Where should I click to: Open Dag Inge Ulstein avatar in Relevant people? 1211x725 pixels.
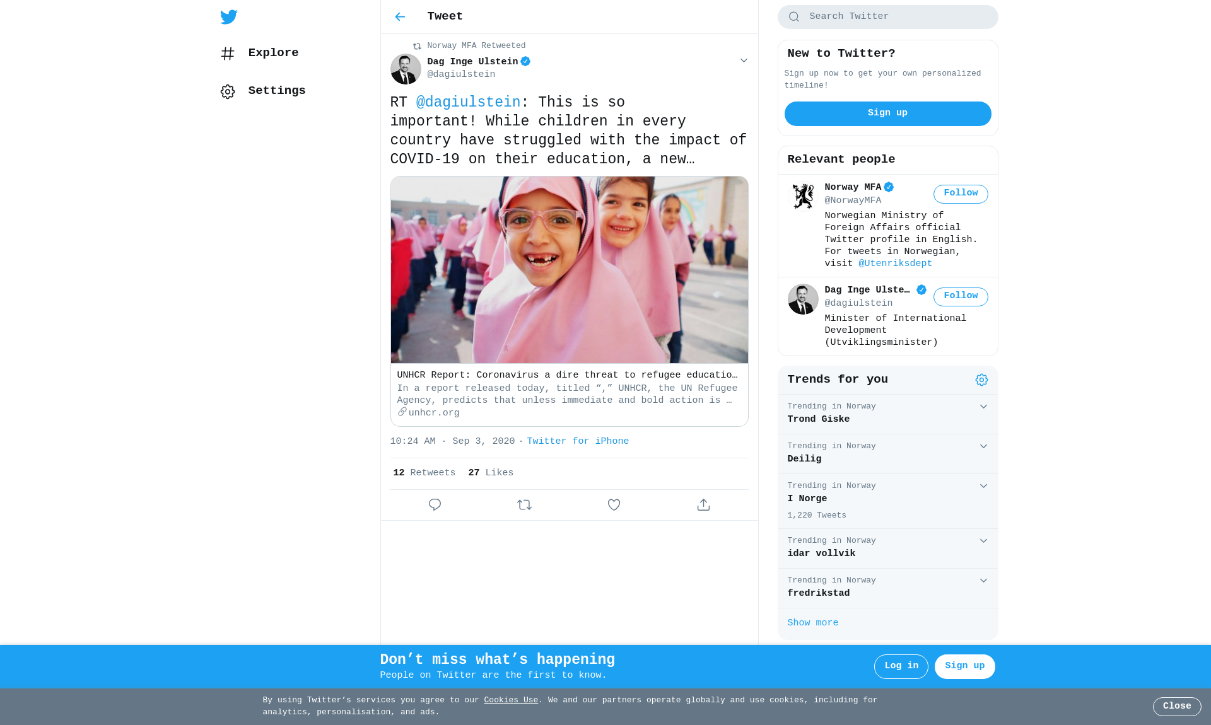(x=803, y=299)
